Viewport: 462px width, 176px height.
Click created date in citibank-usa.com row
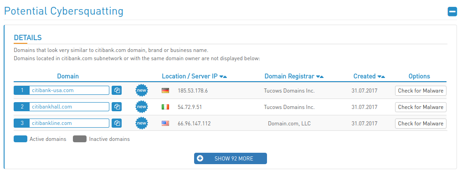click(364, 91)
